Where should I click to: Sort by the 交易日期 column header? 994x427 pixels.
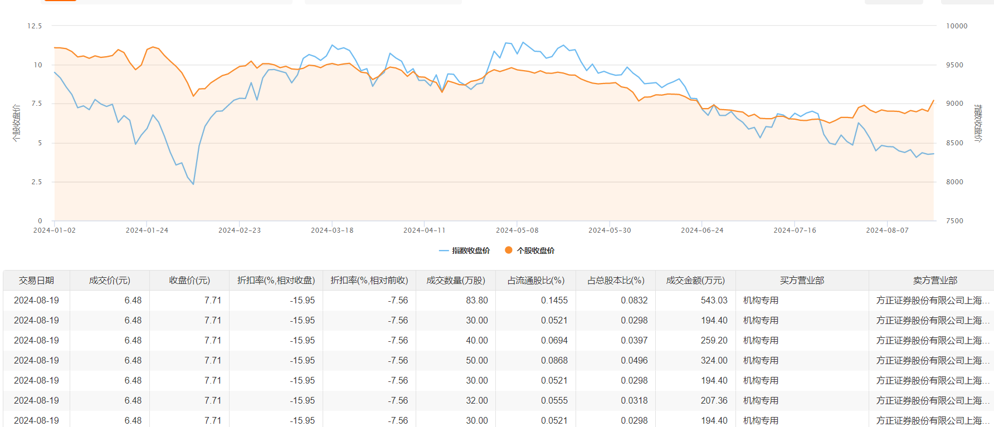click(36, 281)
